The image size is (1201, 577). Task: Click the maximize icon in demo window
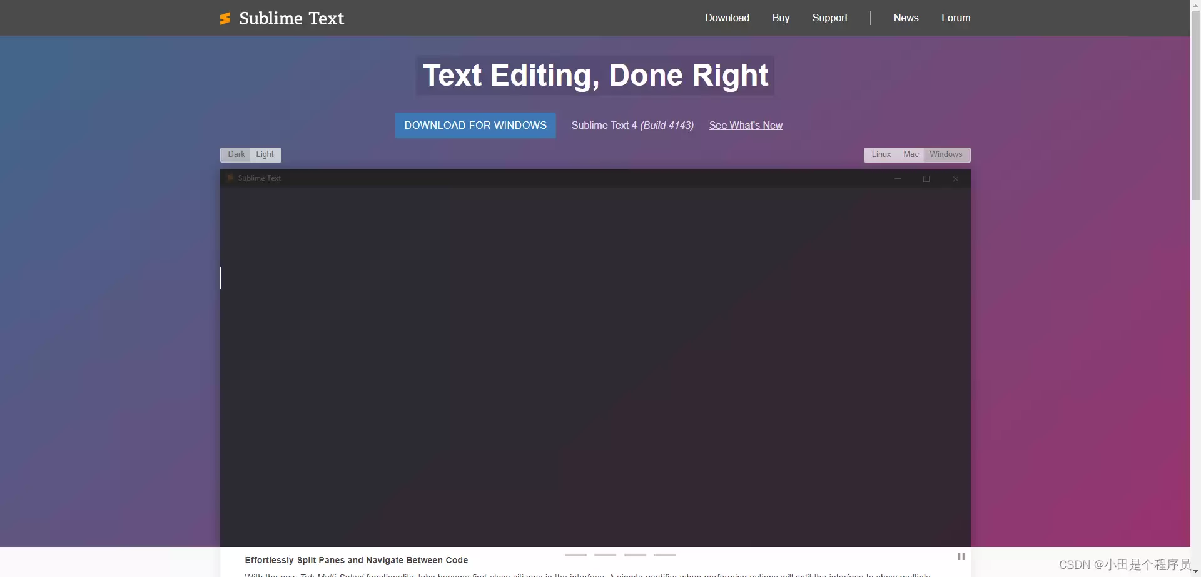926,179
